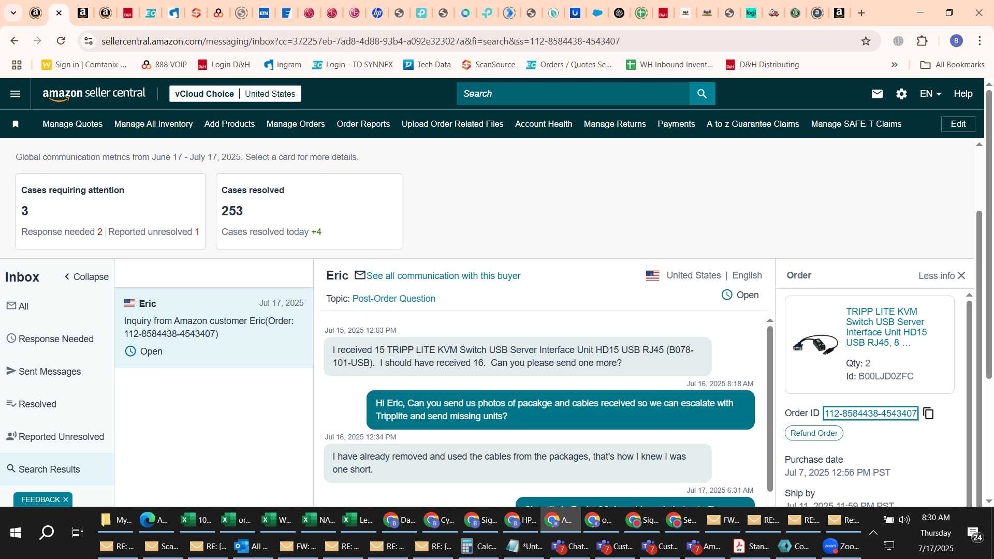The image size is (994, 559).
Task: Select the Response Needed filter
Action: point(57,339)
